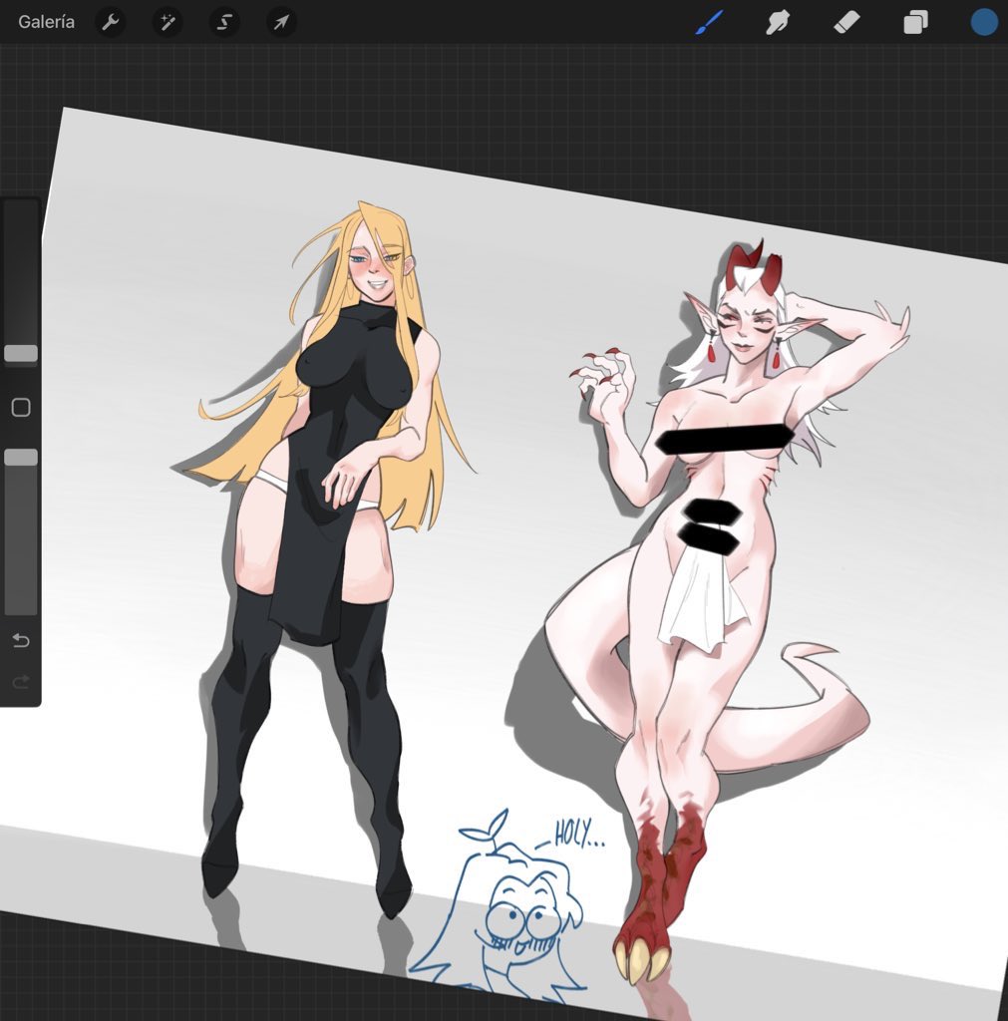
Task: Open the Adjustments magic wand panel
Action: [167, 22]
